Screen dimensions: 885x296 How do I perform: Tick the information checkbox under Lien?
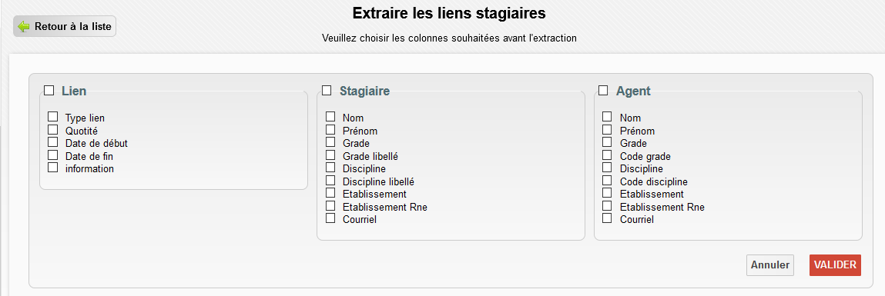point(52,168)
